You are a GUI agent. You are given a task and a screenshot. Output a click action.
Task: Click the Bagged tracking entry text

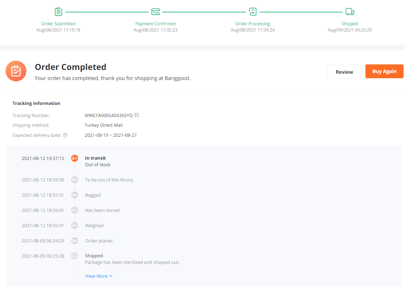[93, 195]
